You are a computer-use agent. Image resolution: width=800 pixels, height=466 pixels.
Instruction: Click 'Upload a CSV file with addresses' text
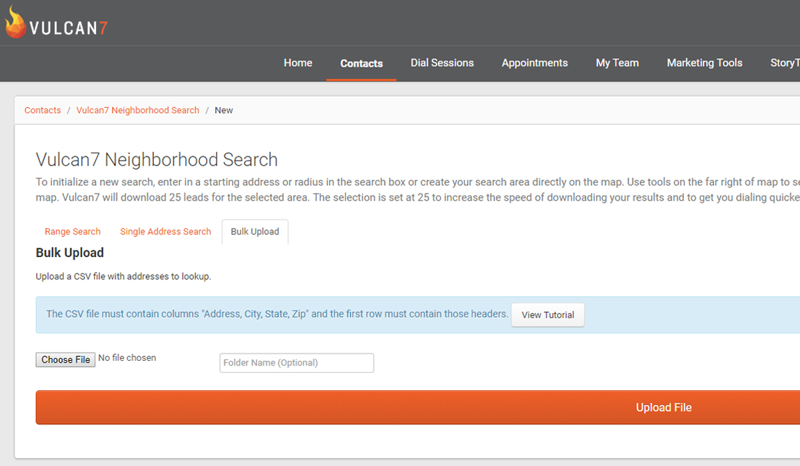point(123,276)
